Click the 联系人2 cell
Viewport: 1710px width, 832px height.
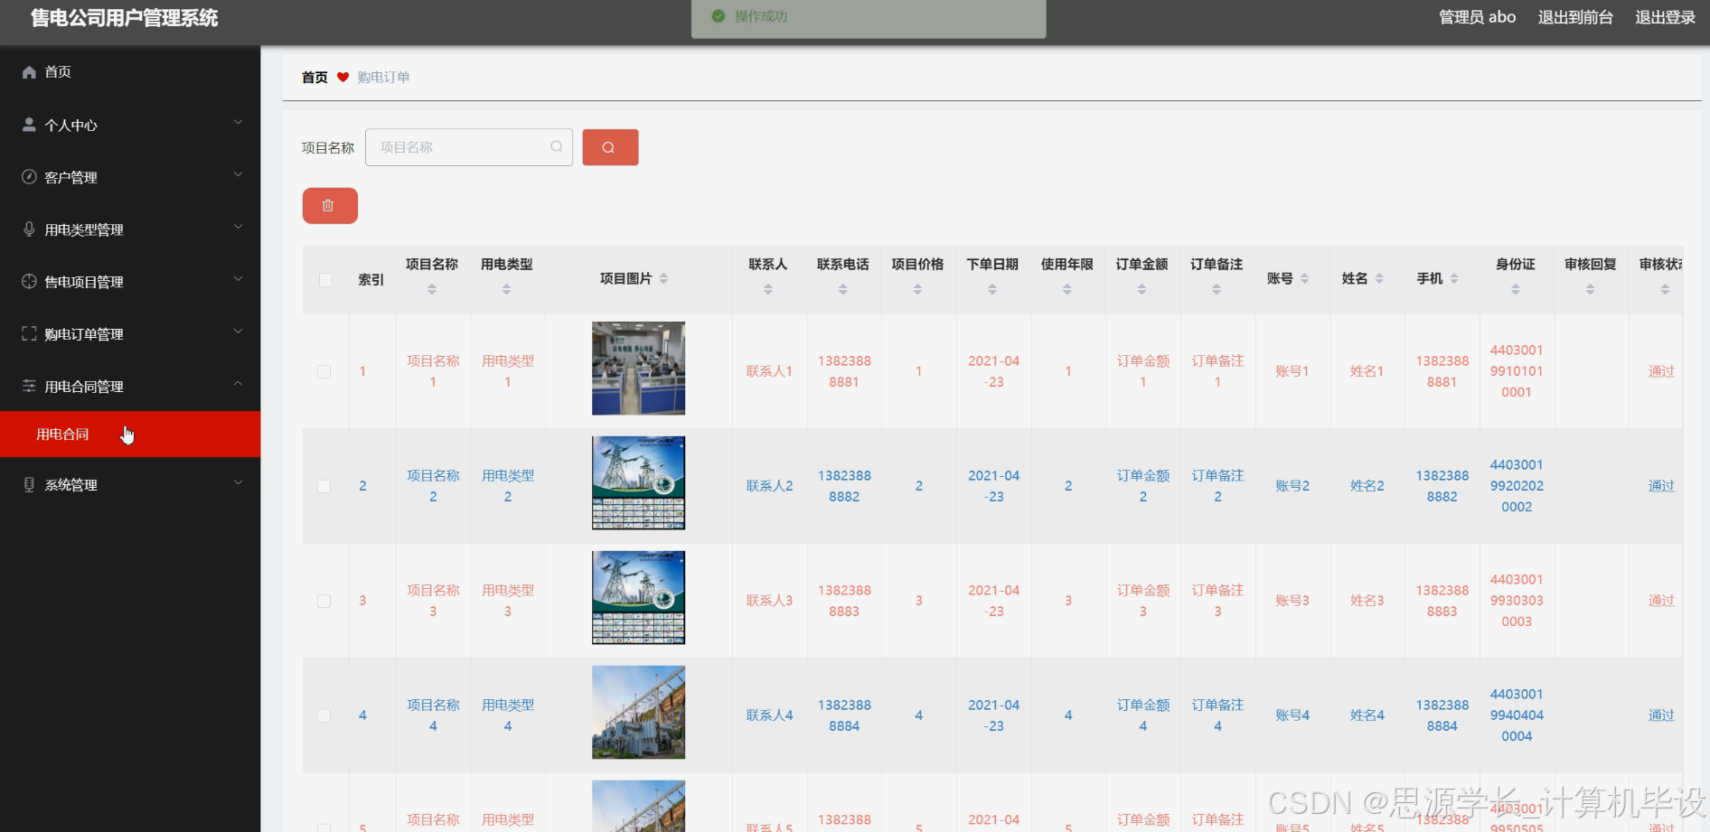point(769,486)
